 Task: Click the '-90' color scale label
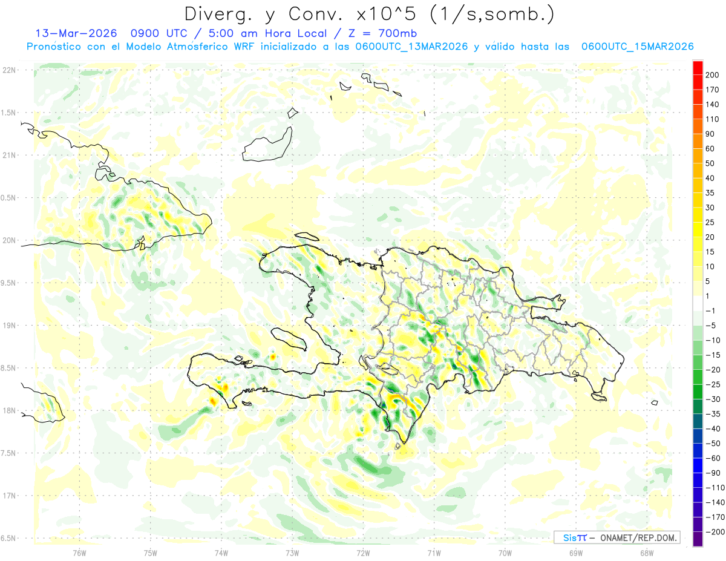(x=714, y=473)
